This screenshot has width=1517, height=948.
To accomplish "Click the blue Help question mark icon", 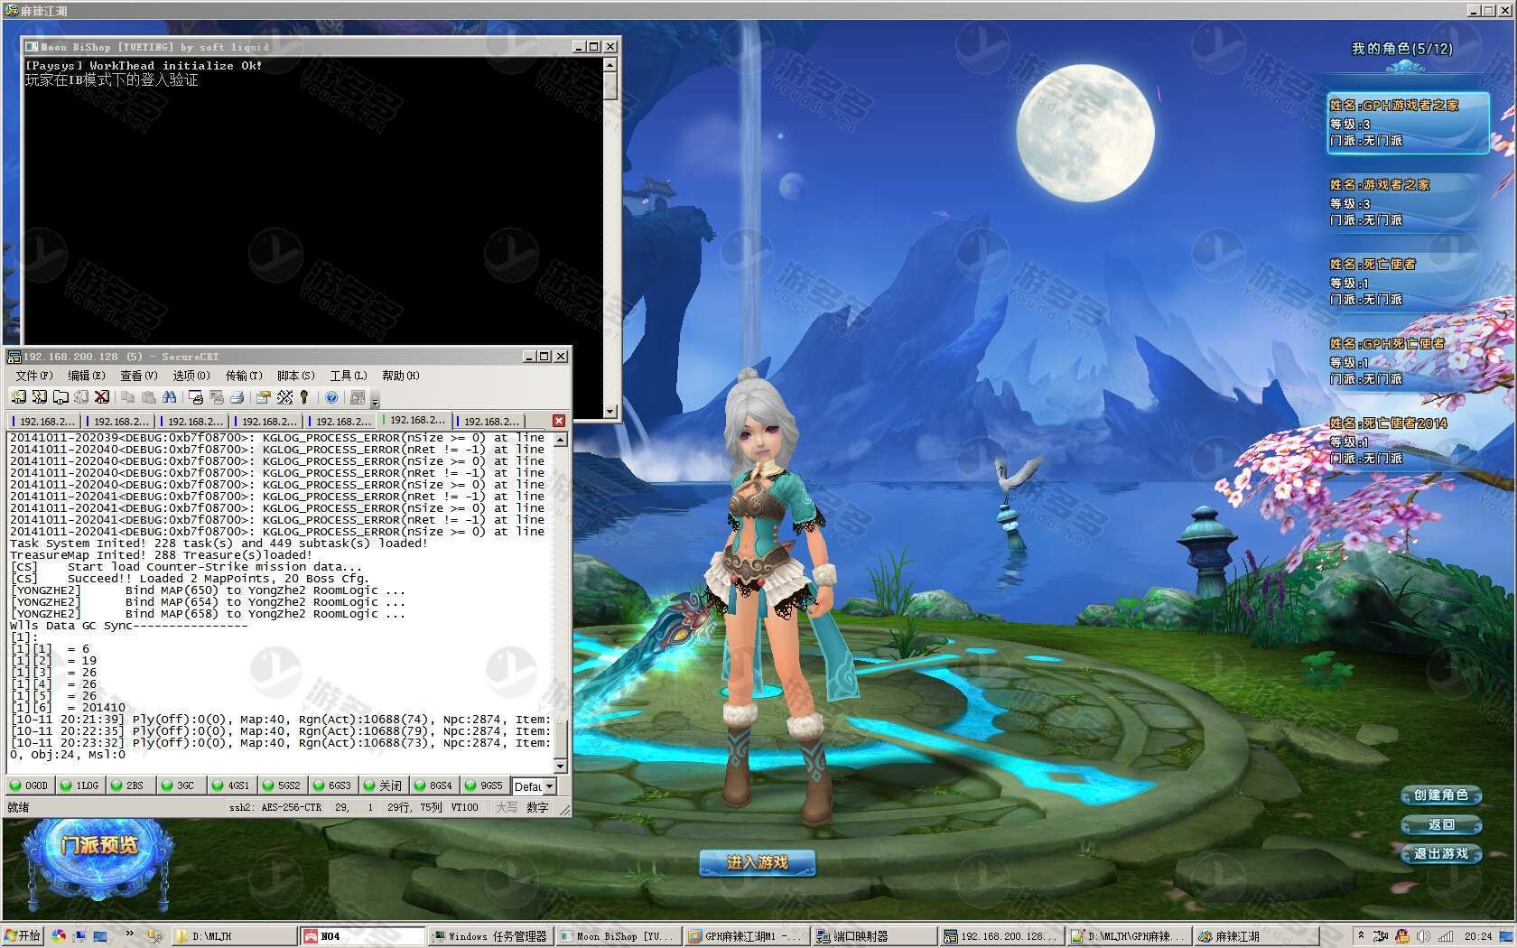I will coord(331,397).
